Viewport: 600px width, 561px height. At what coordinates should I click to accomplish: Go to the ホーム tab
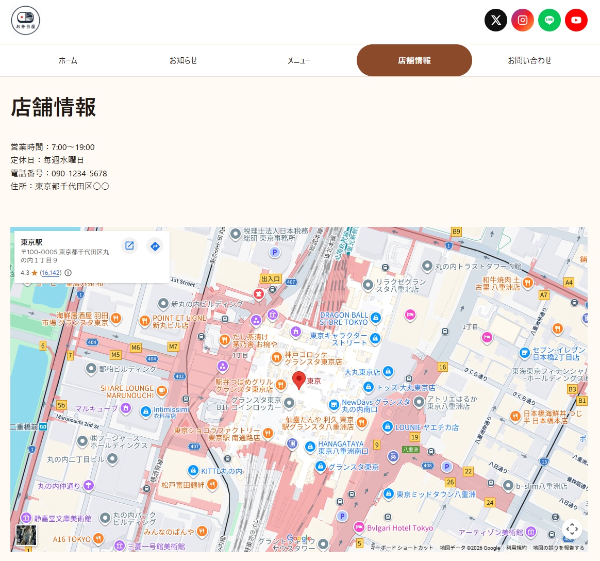coord(68,60)
